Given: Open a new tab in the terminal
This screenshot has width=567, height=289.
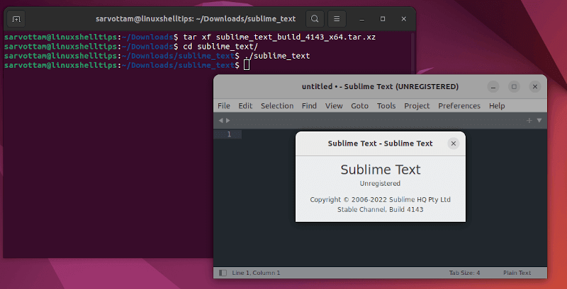Looking at the screenshot, I should coord(17,18).
